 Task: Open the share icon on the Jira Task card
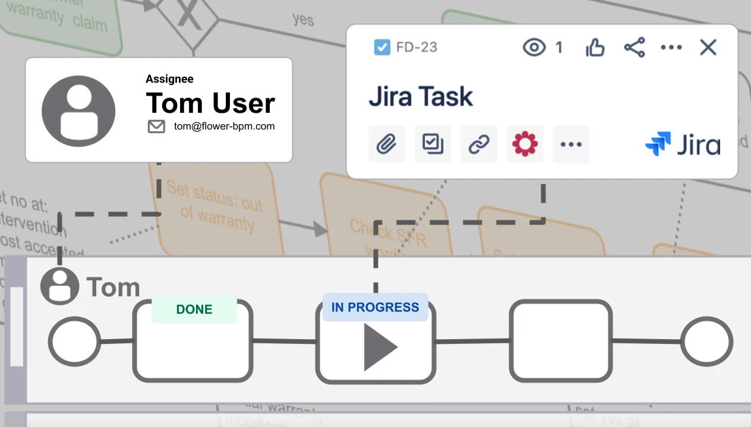pyautogui.click(x=634, y=48)
